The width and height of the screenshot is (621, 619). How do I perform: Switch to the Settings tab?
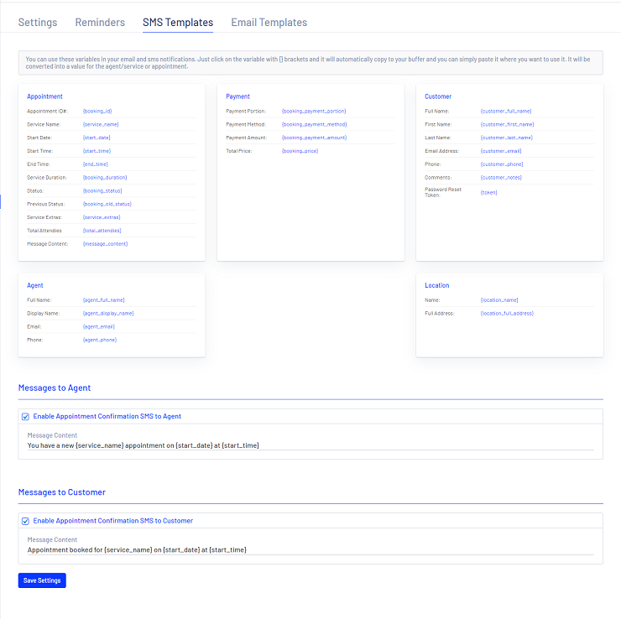click(38, 23)
